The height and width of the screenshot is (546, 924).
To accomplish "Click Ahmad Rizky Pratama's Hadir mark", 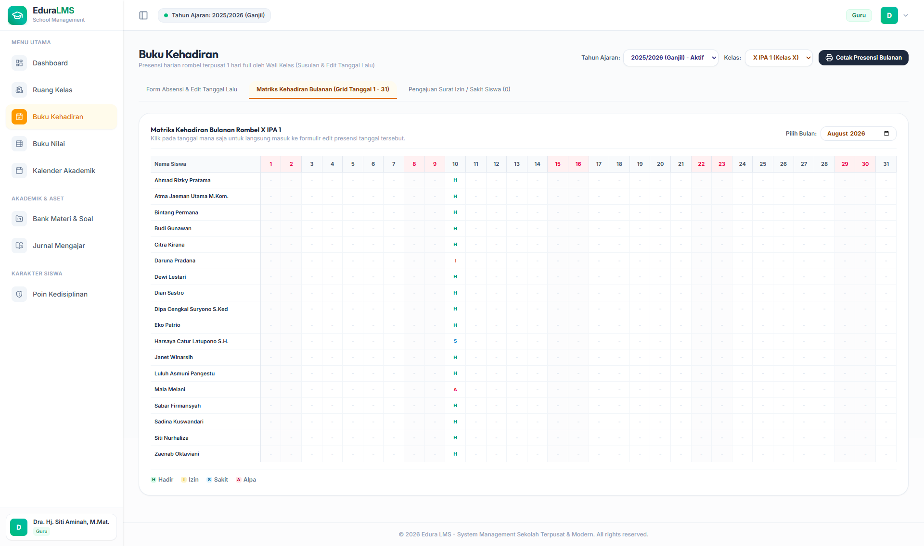I will click(455, 180).
